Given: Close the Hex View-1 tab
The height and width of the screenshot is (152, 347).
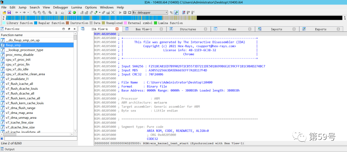Looking at the screenshot, I should click(x=161, y=29).
